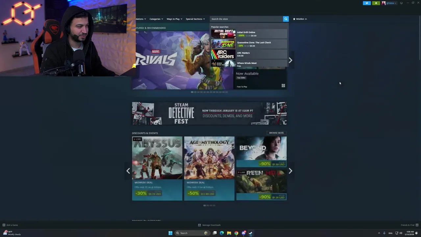Image resolution: width=421 pixels, height=237 pixels.
Task: Launch Microsoft Edge from taskbar
Action: coord(222,233)
